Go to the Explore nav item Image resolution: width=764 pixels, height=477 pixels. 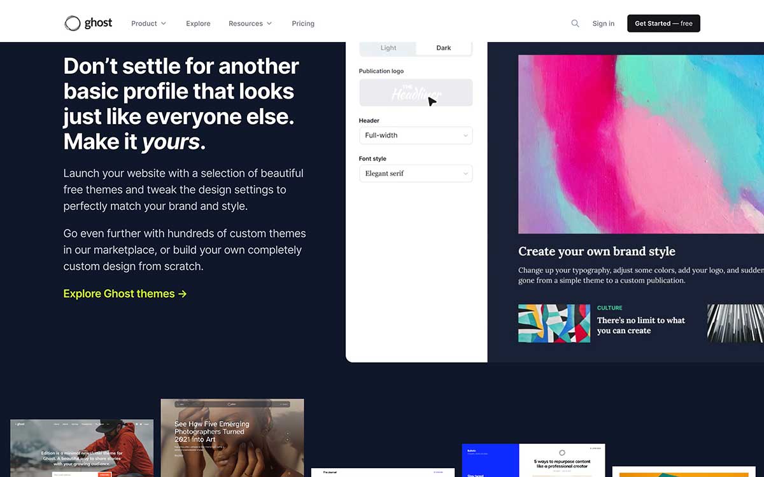click(198, 24)
